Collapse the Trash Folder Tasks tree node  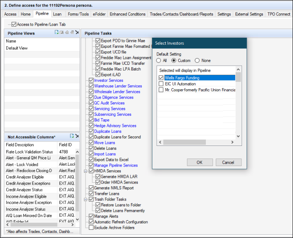tap(86, 200)
